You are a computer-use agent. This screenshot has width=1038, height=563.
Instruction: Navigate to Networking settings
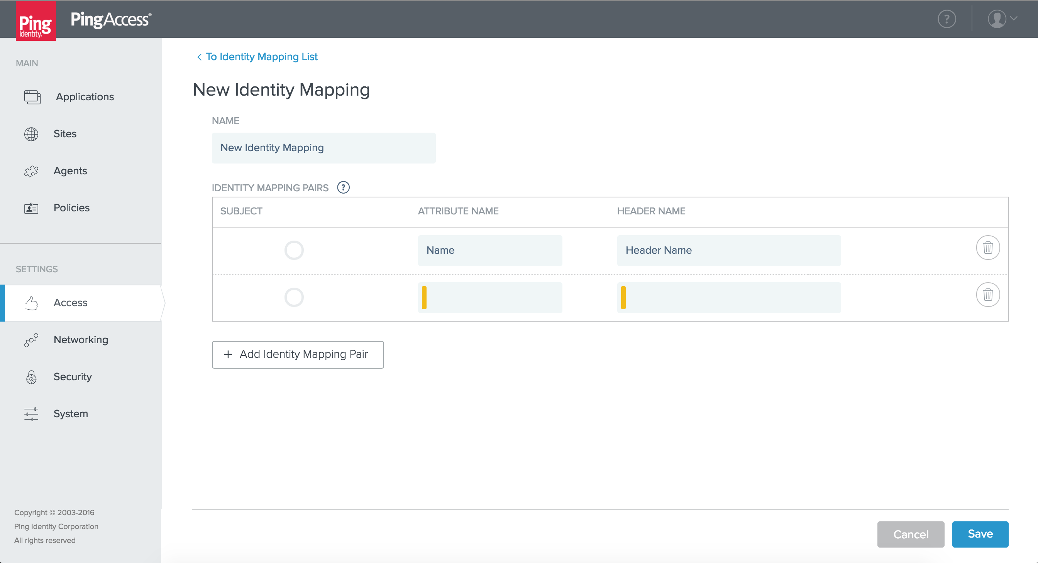81,340
